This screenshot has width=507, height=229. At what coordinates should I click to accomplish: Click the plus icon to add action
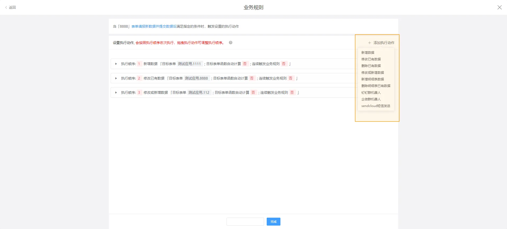pyautogui.click(x=369, y=43)
